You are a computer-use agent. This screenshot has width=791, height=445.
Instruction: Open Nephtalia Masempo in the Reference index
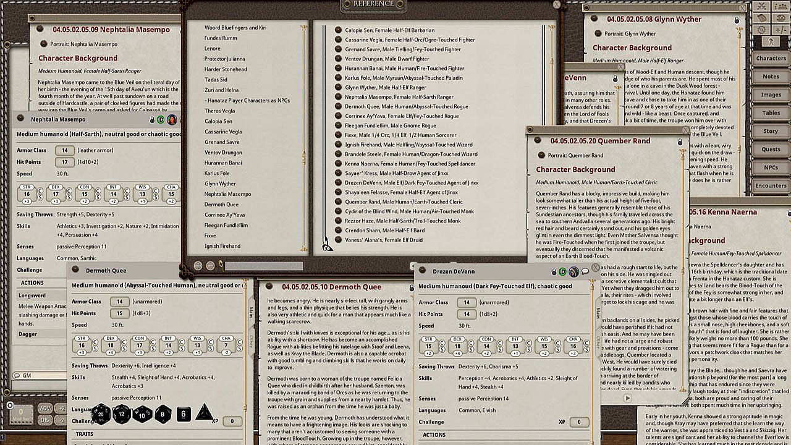pyautogui.click(x=227, y=194)
